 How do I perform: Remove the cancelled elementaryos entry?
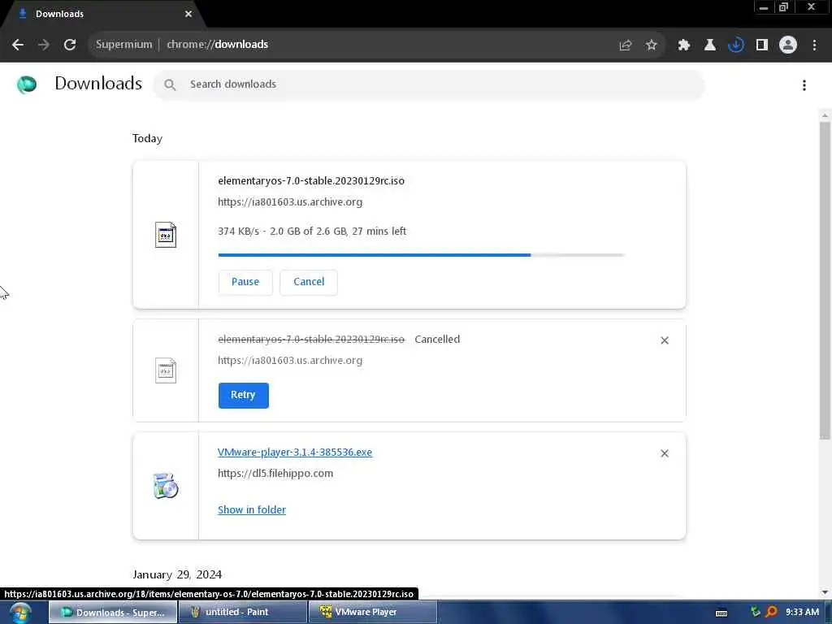pyautogui.click(x=665, y=340)
